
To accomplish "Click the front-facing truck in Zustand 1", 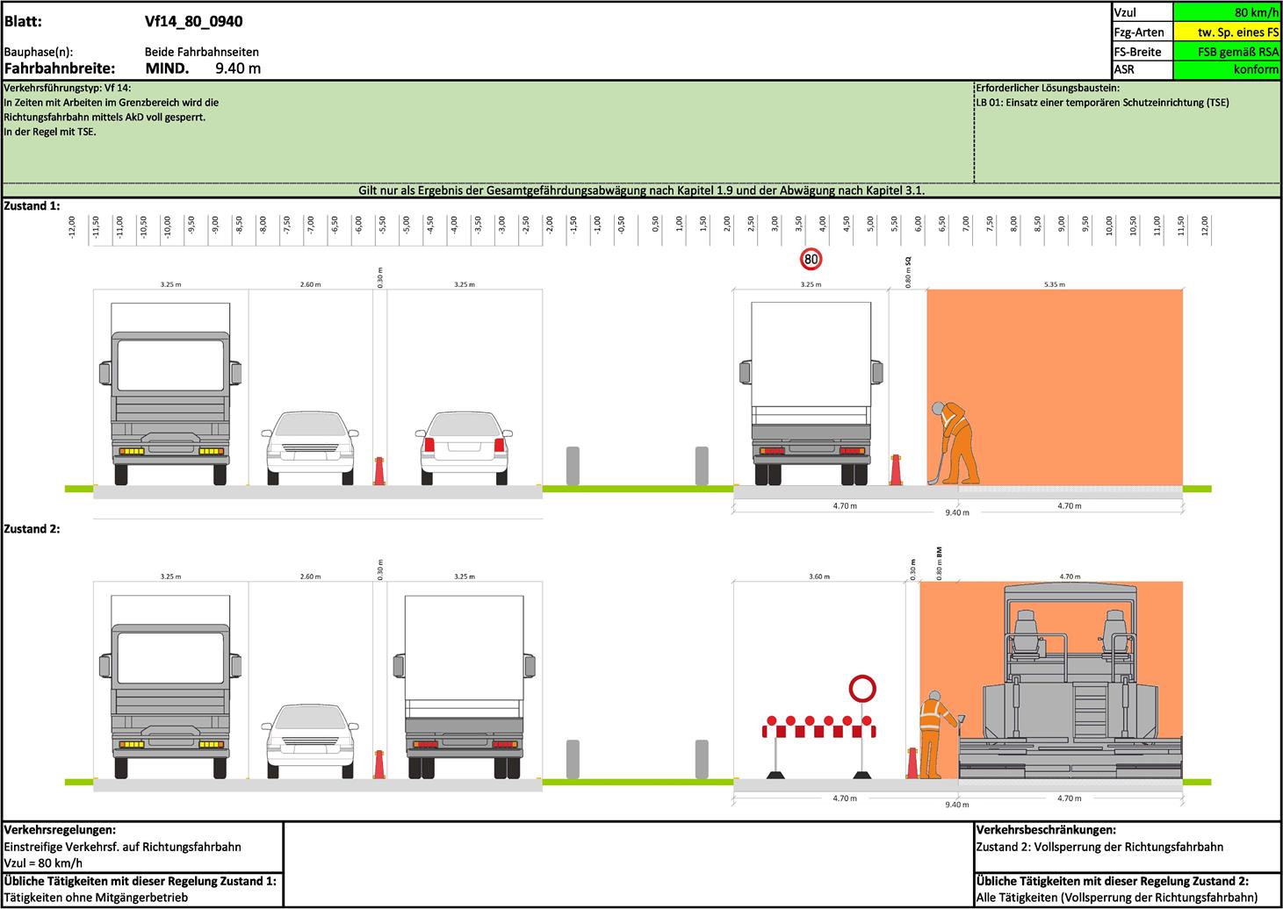I will tap(170, 394).
